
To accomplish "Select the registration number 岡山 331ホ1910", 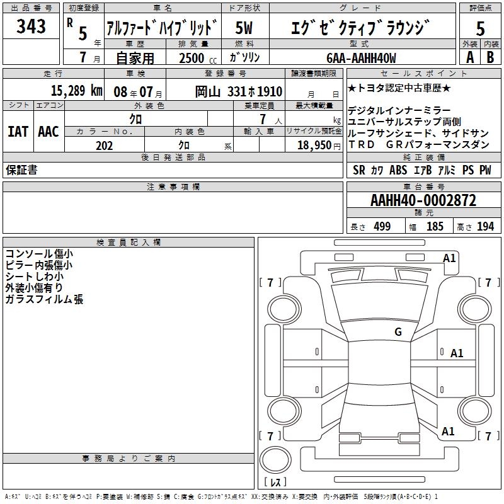I will pos(239,92).
